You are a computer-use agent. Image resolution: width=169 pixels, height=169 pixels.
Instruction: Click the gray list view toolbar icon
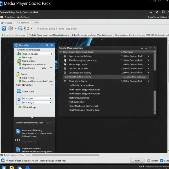coord(11,28)
